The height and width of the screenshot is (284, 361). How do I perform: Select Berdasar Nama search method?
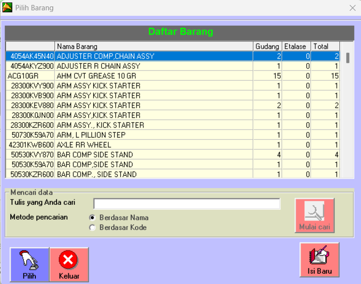(92, 218)
